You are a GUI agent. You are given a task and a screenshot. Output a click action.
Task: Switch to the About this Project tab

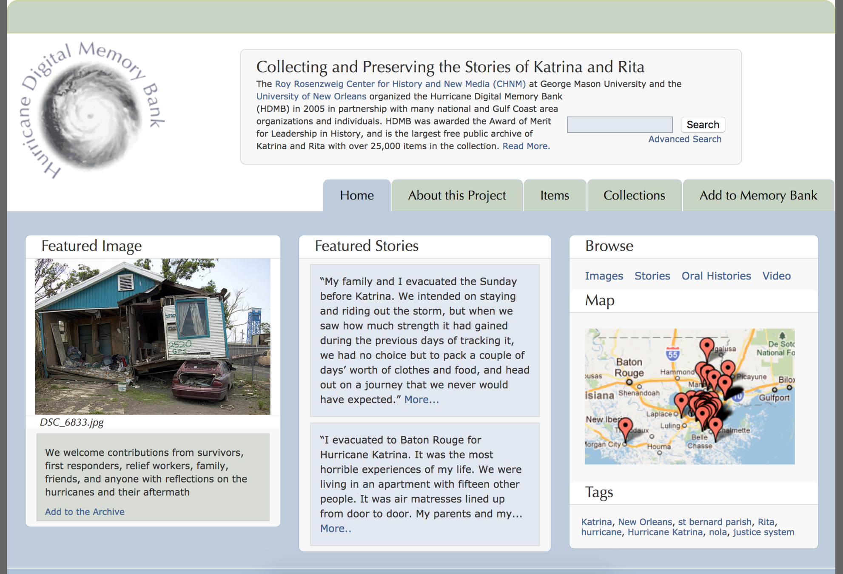[x=457, y=195]
